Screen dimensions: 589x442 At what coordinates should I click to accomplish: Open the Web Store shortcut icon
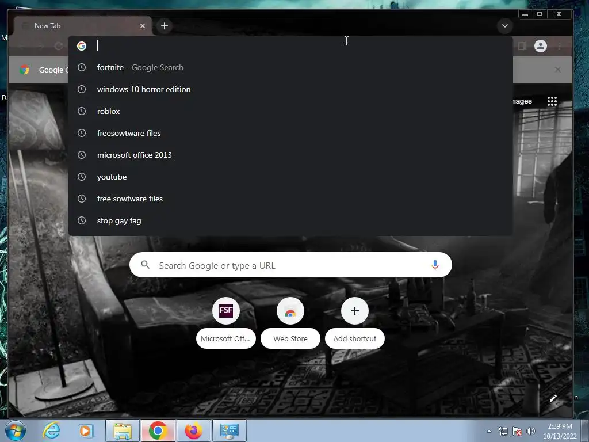pyautogui.click(x=290, y=311)
